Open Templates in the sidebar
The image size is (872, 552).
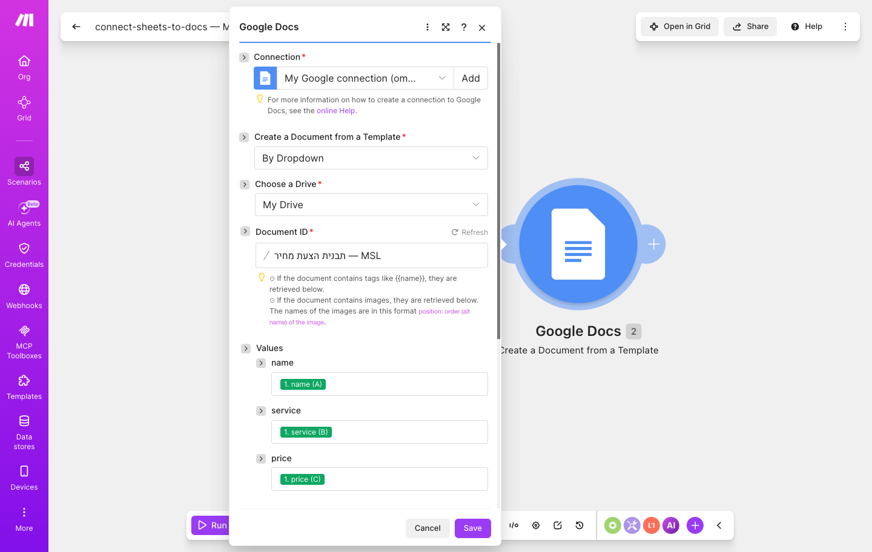pyautogui.click(x=24, y=387)
